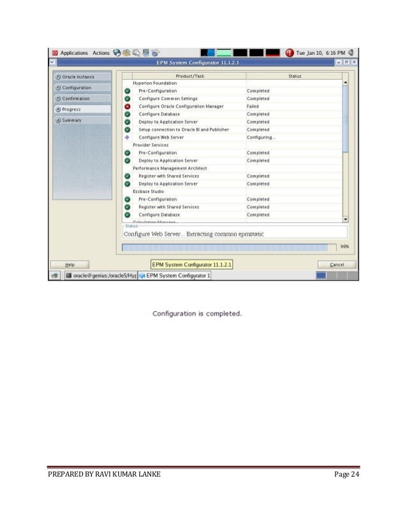The width and height of the screenshot is (407, 527).
Task: Click the Product/Task column header
Action: click(189, 77)
